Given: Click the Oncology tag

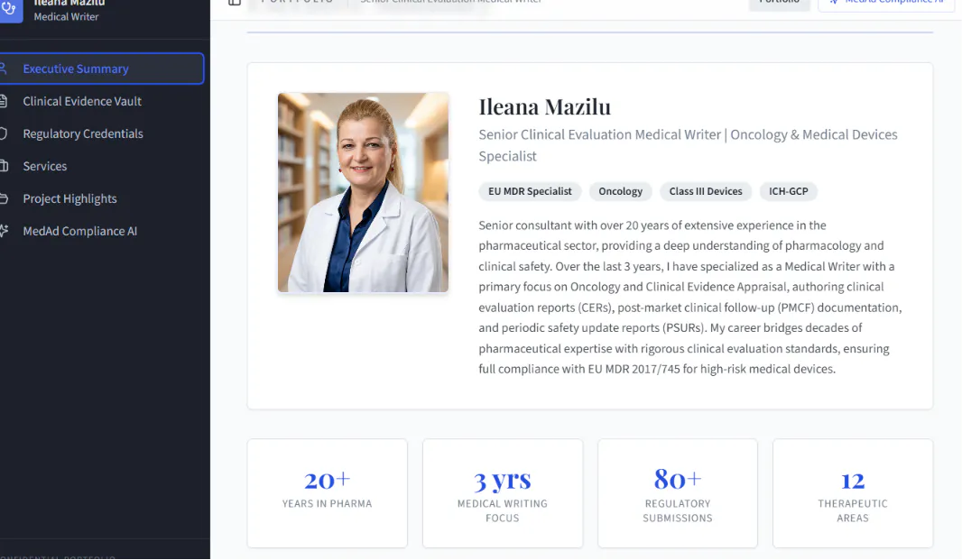Looking at the screenshot, I should click(x=620, y=191).
